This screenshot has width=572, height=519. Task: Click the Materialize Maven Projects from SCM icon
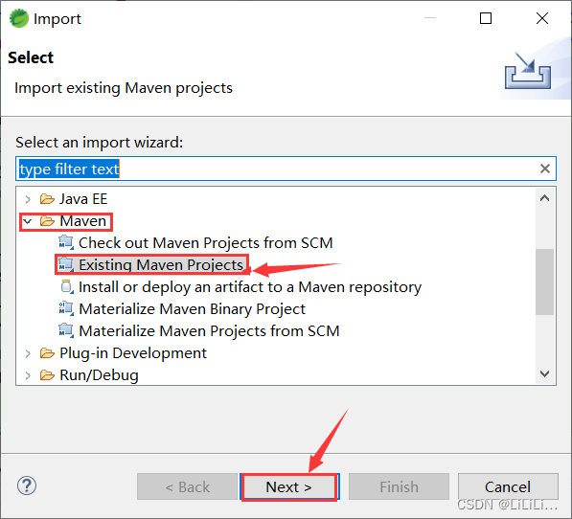point(66,330)
